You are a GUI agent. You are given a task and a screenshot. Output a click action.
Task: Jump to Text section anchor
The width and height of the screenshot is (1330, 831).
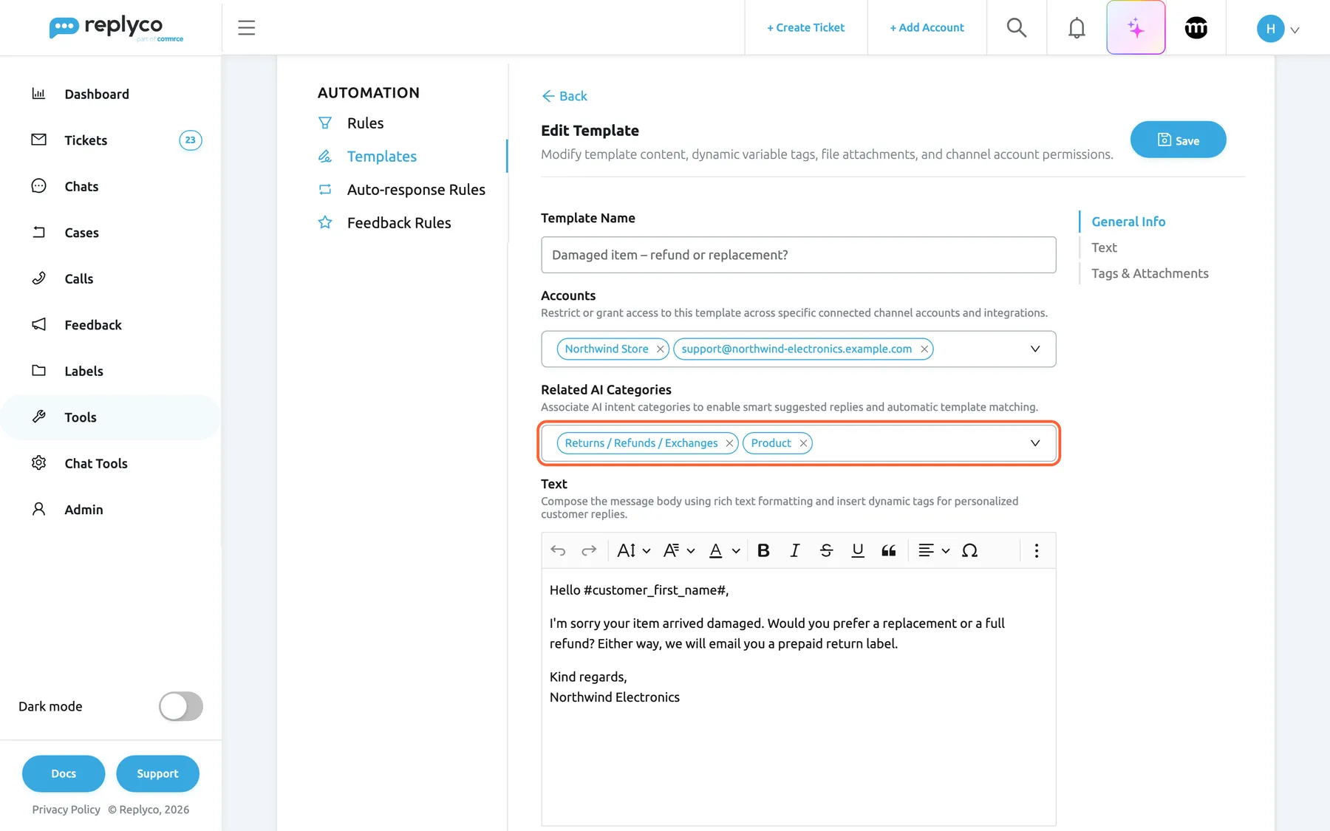pyautogui.click(x=1104, y=247)
